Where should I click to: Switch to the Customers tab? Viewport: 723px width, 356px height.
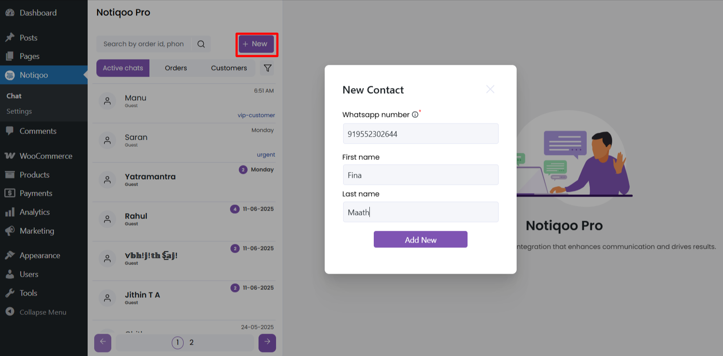click(x=229, y=68)
